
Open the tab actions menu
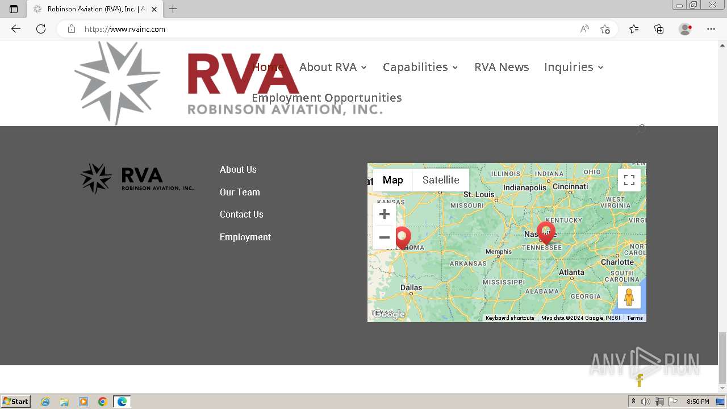(14, 9)
